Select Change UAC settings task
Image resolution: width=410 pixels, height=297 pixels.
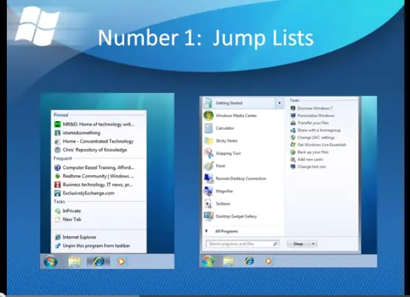[313, 138]
